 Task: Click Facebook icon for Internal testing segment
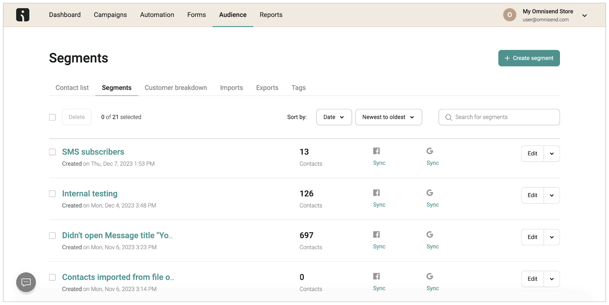pyautogui.click(x=376, y=193)
